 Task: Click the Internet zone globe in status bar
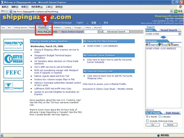point(158,135)
